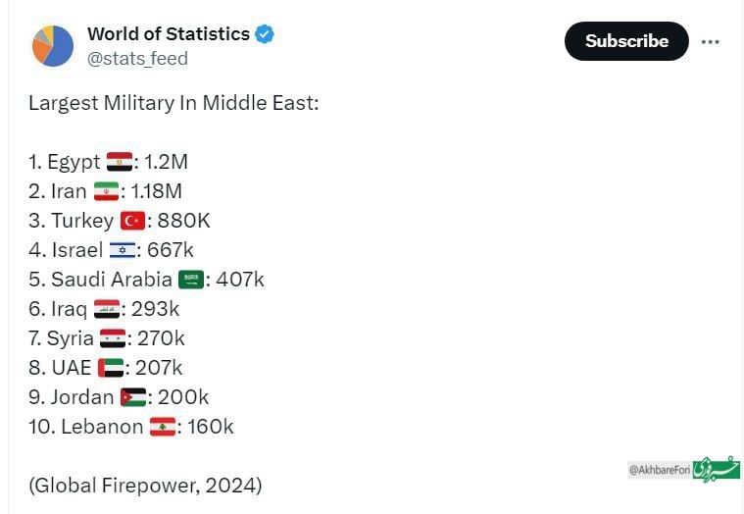The image size is (744, 514).
Task: Open the @stats_feed handle link
Action: (x=137, y=59)
